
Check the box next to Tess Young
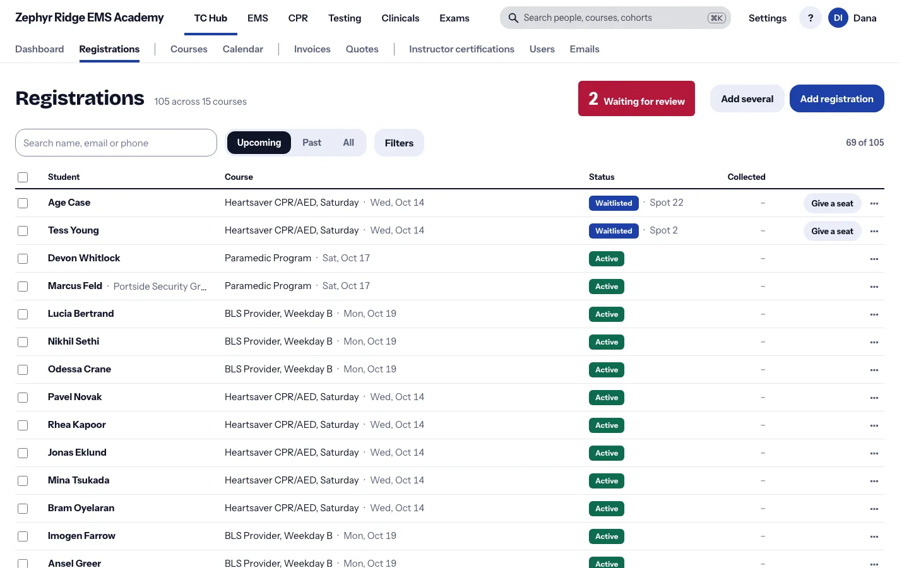click(23, 231)
